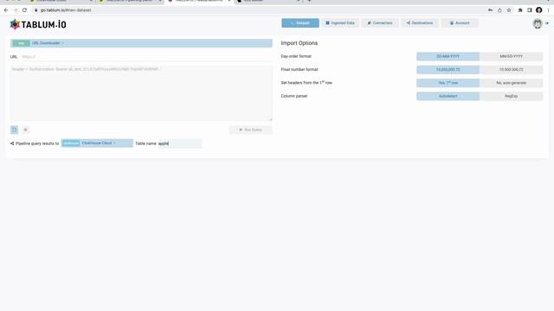Set column parser to Autodetect
This screenshot has width=554, height=311.
[448, 96]
